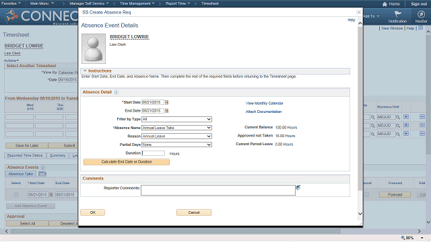
Task: Open the End Date calendar picker
Action: 166,111
